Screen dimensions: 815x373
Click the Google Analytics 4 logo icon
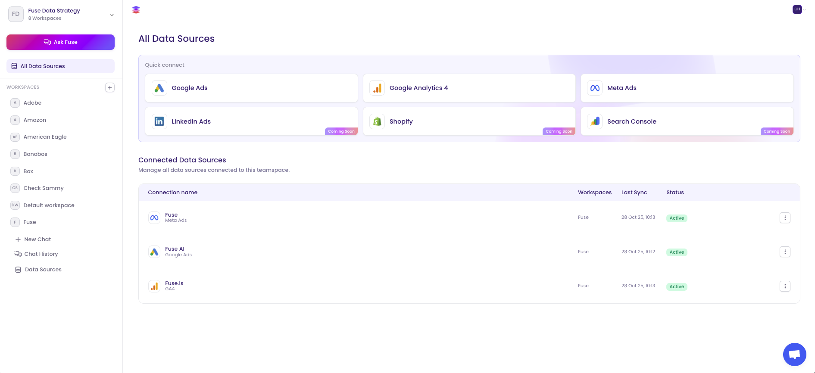377,88
